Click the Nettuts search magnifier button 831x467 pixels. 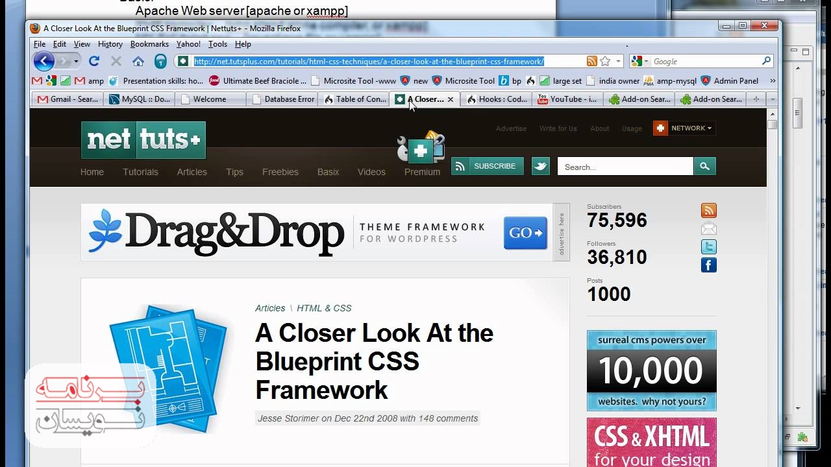[x=704, y=166]
